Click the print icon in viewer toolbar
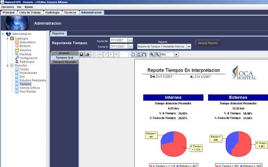The height and width of the screenshot is (167, 268). coord(87,55)
